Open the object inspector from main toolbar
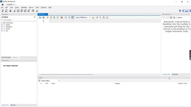This screenshot has height=107, width=191. (11, 11)
